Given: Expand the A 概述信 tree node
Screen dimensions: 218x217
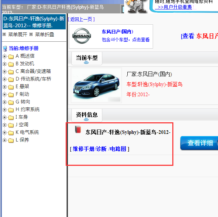Looking at the screenshot, I should point(4,56).
